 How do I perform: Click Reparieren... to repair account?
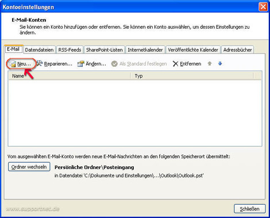point(55,64)
